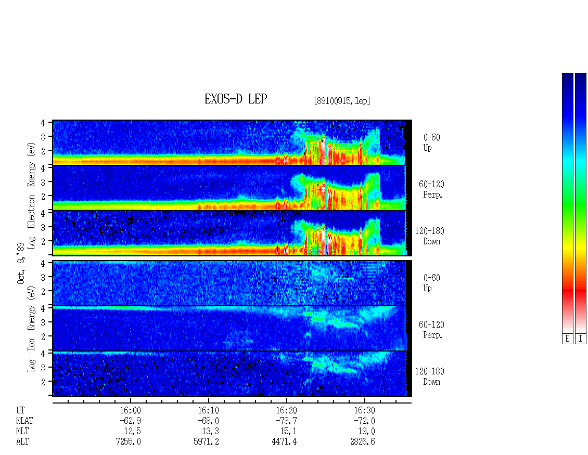Click the MLT row label
The height and width of the screenshot is (455, 588).
22,432
